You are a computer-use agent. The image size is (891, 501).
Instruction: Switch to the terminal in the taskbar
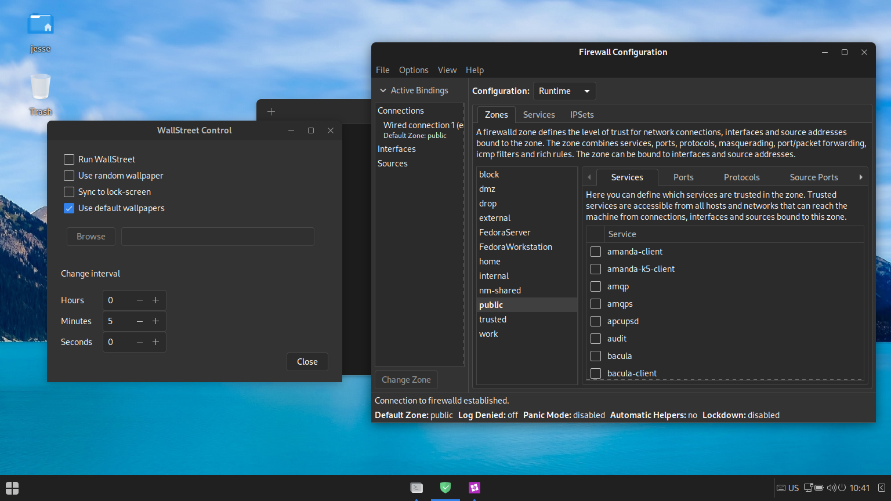416,488
